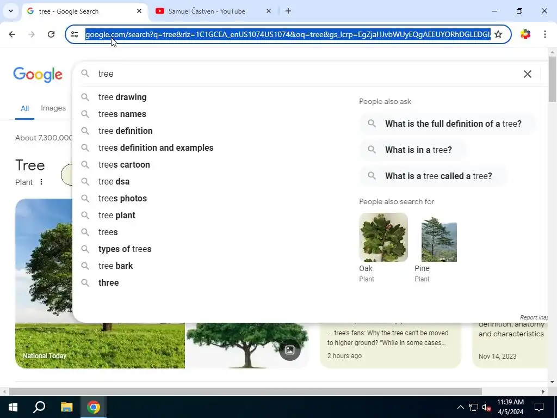
Task: Open the colorful extension icon in the toolbar
Action: pyautogui.click(x=525, y=34)
